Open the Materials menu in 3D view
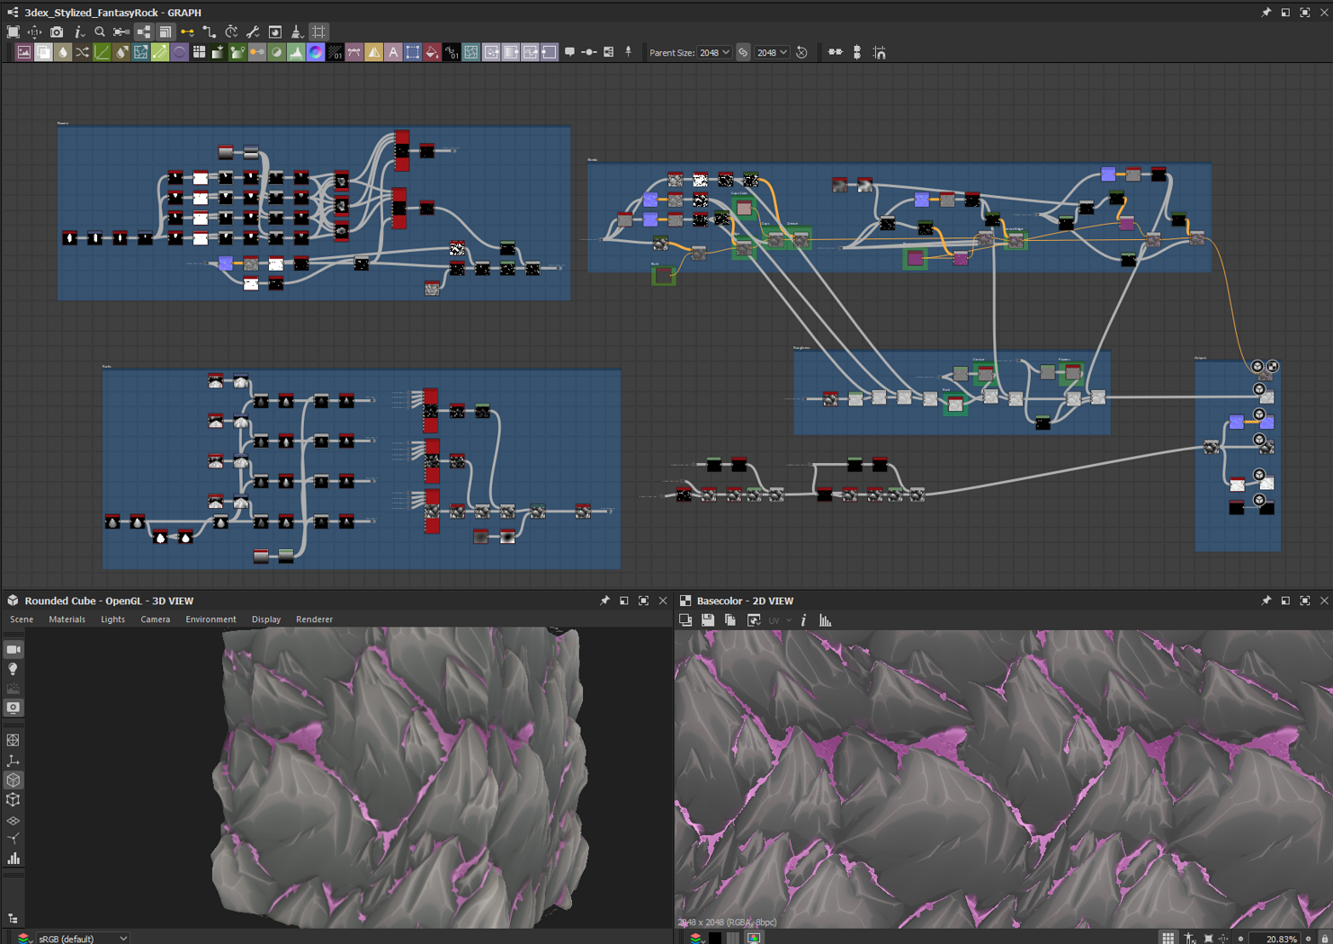The height and width of the screenshot is (944, 1333). pos(67,619)
